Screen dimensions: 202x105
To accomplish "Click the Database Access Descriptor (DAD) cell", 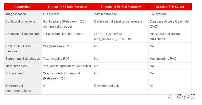I will 170,24.
